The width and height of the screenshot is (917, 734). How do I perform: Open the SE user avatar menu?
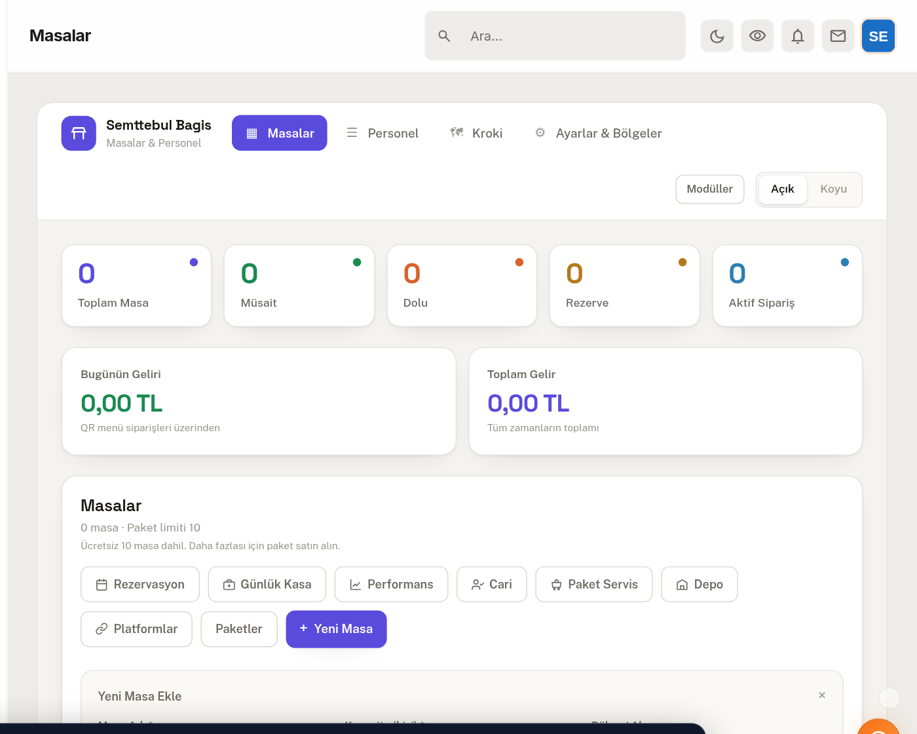[878, 36]
